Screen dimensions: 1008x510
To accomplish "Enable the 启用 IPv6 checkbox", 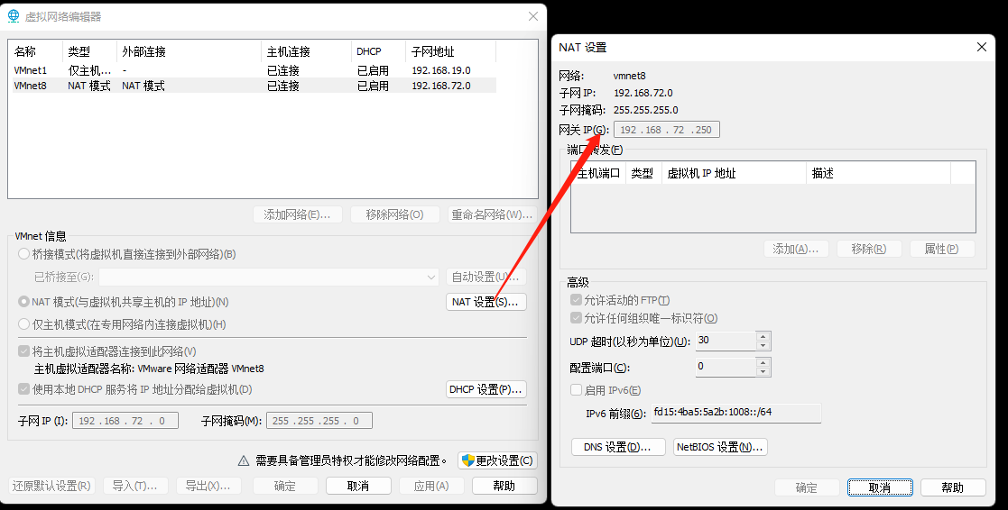I will point(577,390).
